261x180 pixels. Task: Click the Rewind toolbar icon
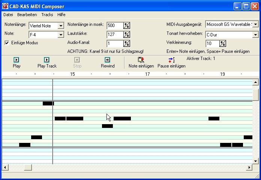[x=107, y=60]
